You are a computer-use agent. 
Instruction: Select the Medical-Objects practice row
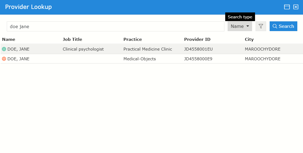coord(140,59)
